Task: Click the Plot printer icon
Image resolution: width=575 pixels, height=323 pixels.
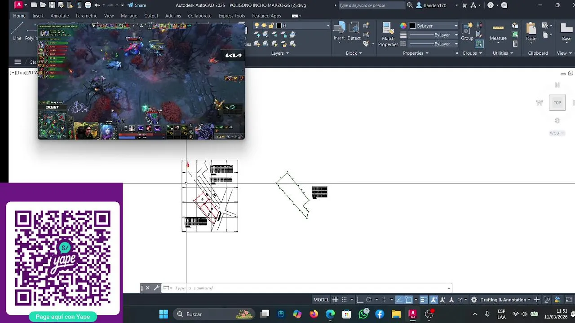Action: pos(88,5)
